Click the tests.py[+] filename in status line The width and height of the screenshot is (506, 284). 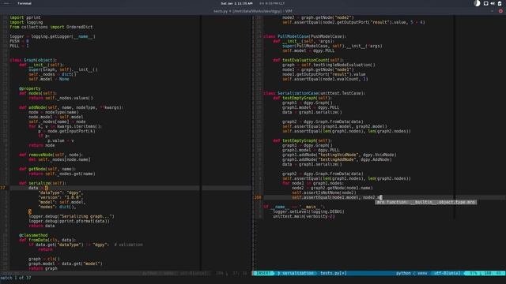pos(334,273)
